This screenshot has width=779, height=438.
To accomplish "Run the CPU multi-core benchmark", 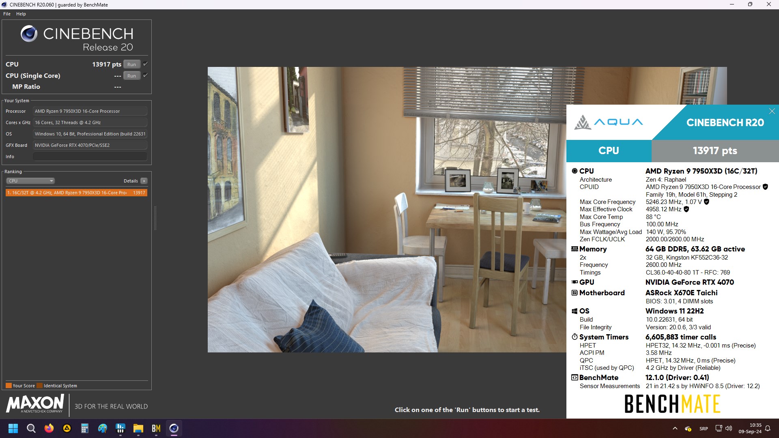I will click(131, 64).
